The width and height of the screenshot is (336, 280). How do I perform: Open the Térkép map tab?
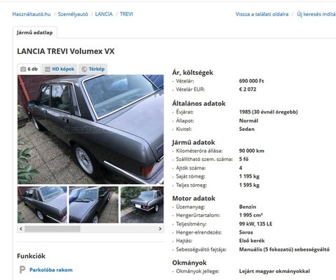93,69
